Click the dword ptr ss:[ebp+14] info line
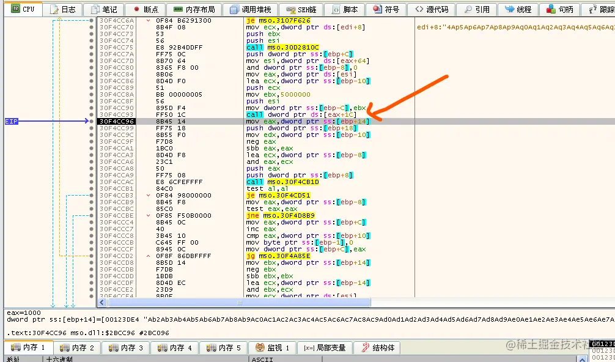 click(310, 320)
